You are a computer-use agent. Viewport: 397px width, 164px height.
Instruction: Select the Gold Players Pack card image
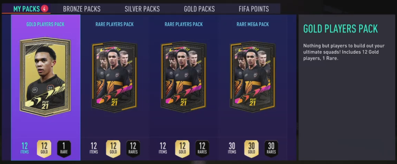[45, 77]
